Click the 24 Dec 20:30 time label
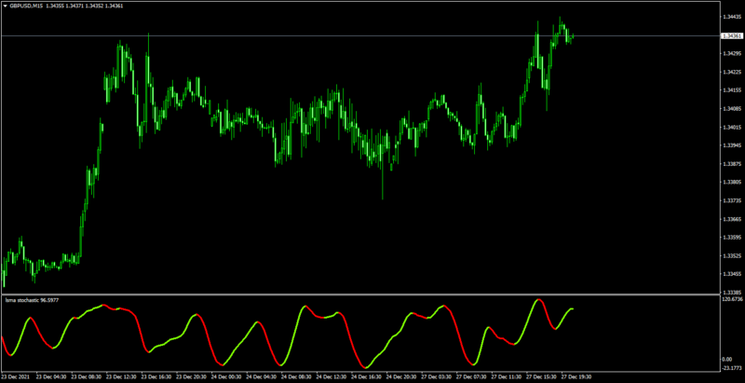Screen dimensions: 745x383 (401, 376)
